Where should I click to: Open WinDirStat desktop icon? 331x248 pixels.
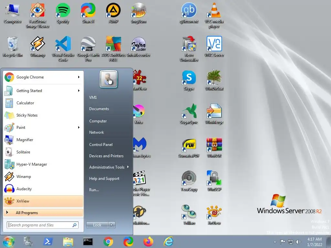tap(214, 80)
